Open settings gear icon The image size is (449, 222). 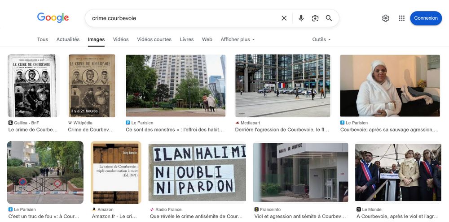click(385, 18)
